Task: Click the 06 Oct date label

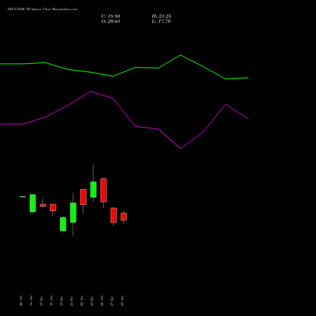Action: click(x=21, y=301)
